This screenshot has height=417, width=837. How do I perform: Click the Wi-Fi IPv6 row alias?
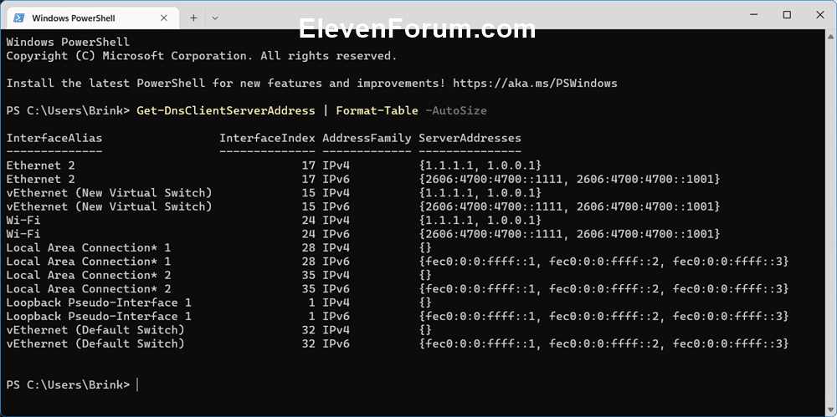[x=23, y=234]
